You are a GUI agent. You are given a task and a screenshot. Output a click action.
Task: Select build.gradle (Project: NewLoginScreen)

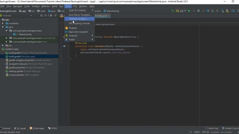coord(28,53)
